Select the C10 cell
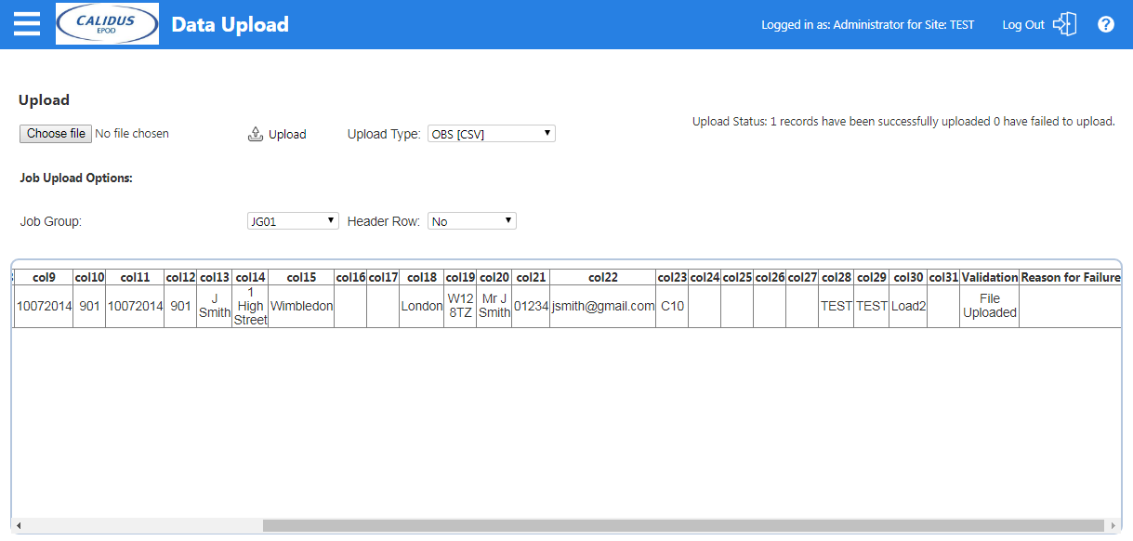 coord(672,306)
